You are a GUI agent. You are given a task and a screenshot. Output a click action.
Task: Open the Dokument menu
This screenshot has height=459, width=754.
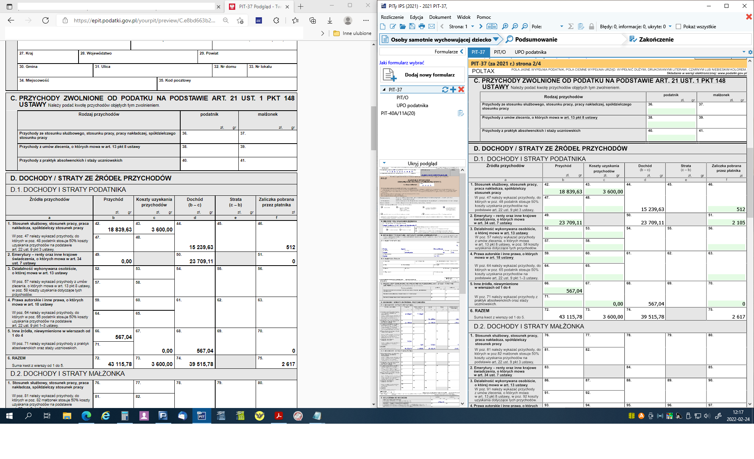point(440,17)
